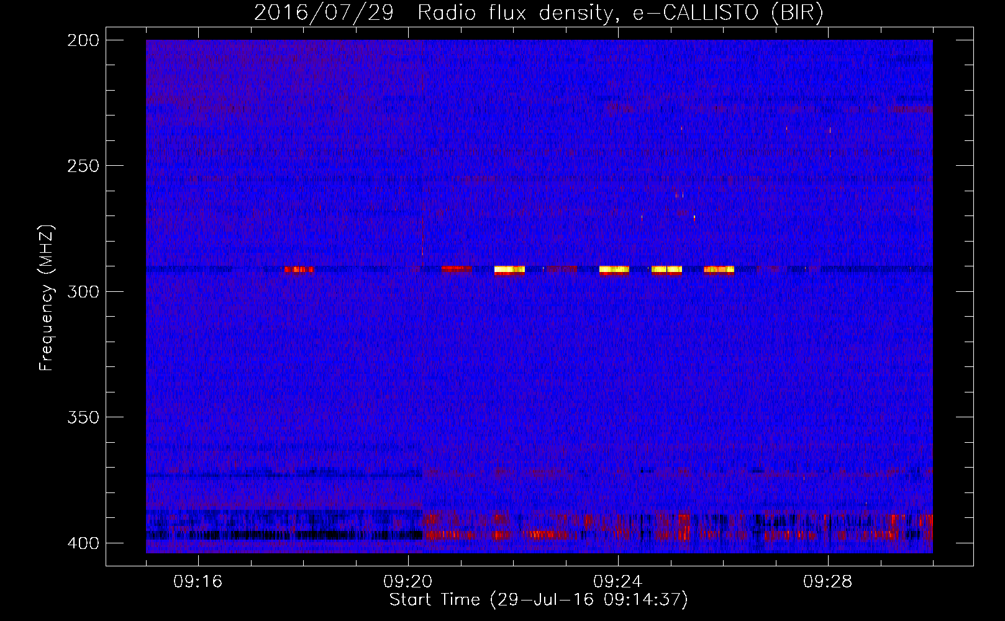Click the 400 frequency tick label
Viewport: 1005px width, 621px height.
coord(83,543)
